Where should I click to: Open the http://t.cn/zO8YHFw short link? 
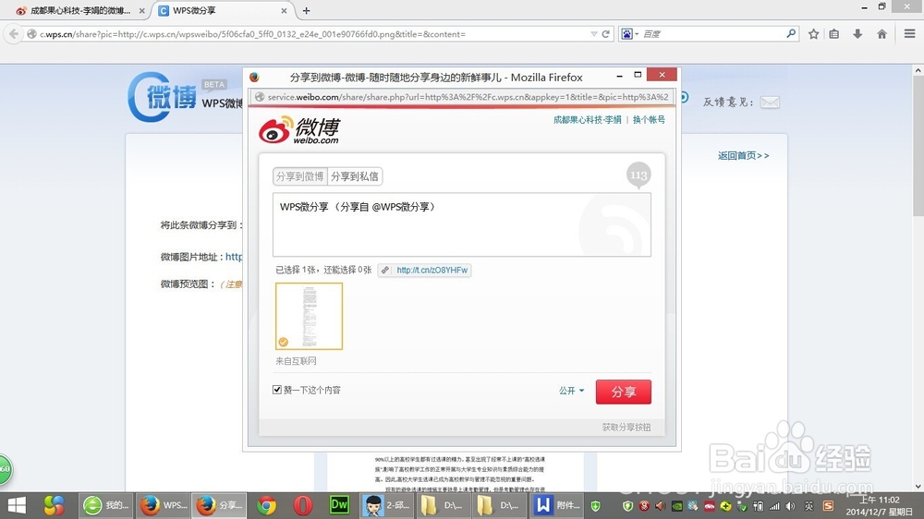[432, 271]
